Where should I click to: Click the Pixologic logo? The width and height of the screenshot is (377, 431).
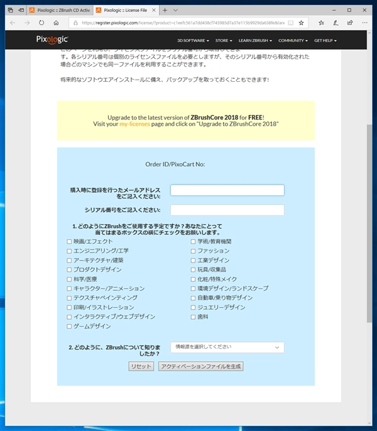52,40
